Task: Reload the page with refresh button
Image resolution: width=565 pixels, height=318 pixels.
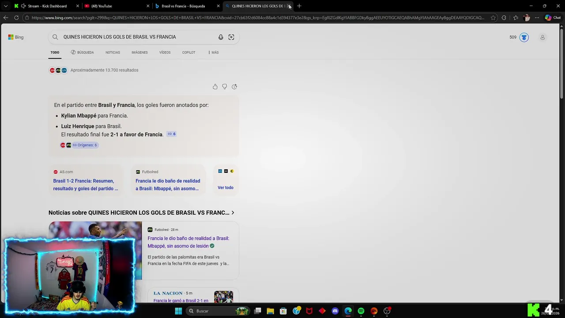Action: point(16,18)
